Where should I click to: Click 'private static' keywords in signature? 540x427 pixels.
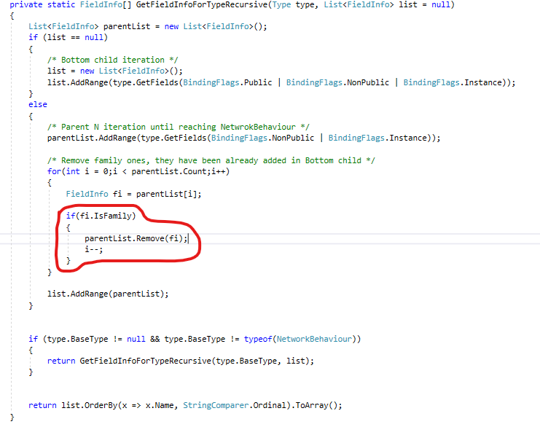pyautogui.click(x=42, y=5)
